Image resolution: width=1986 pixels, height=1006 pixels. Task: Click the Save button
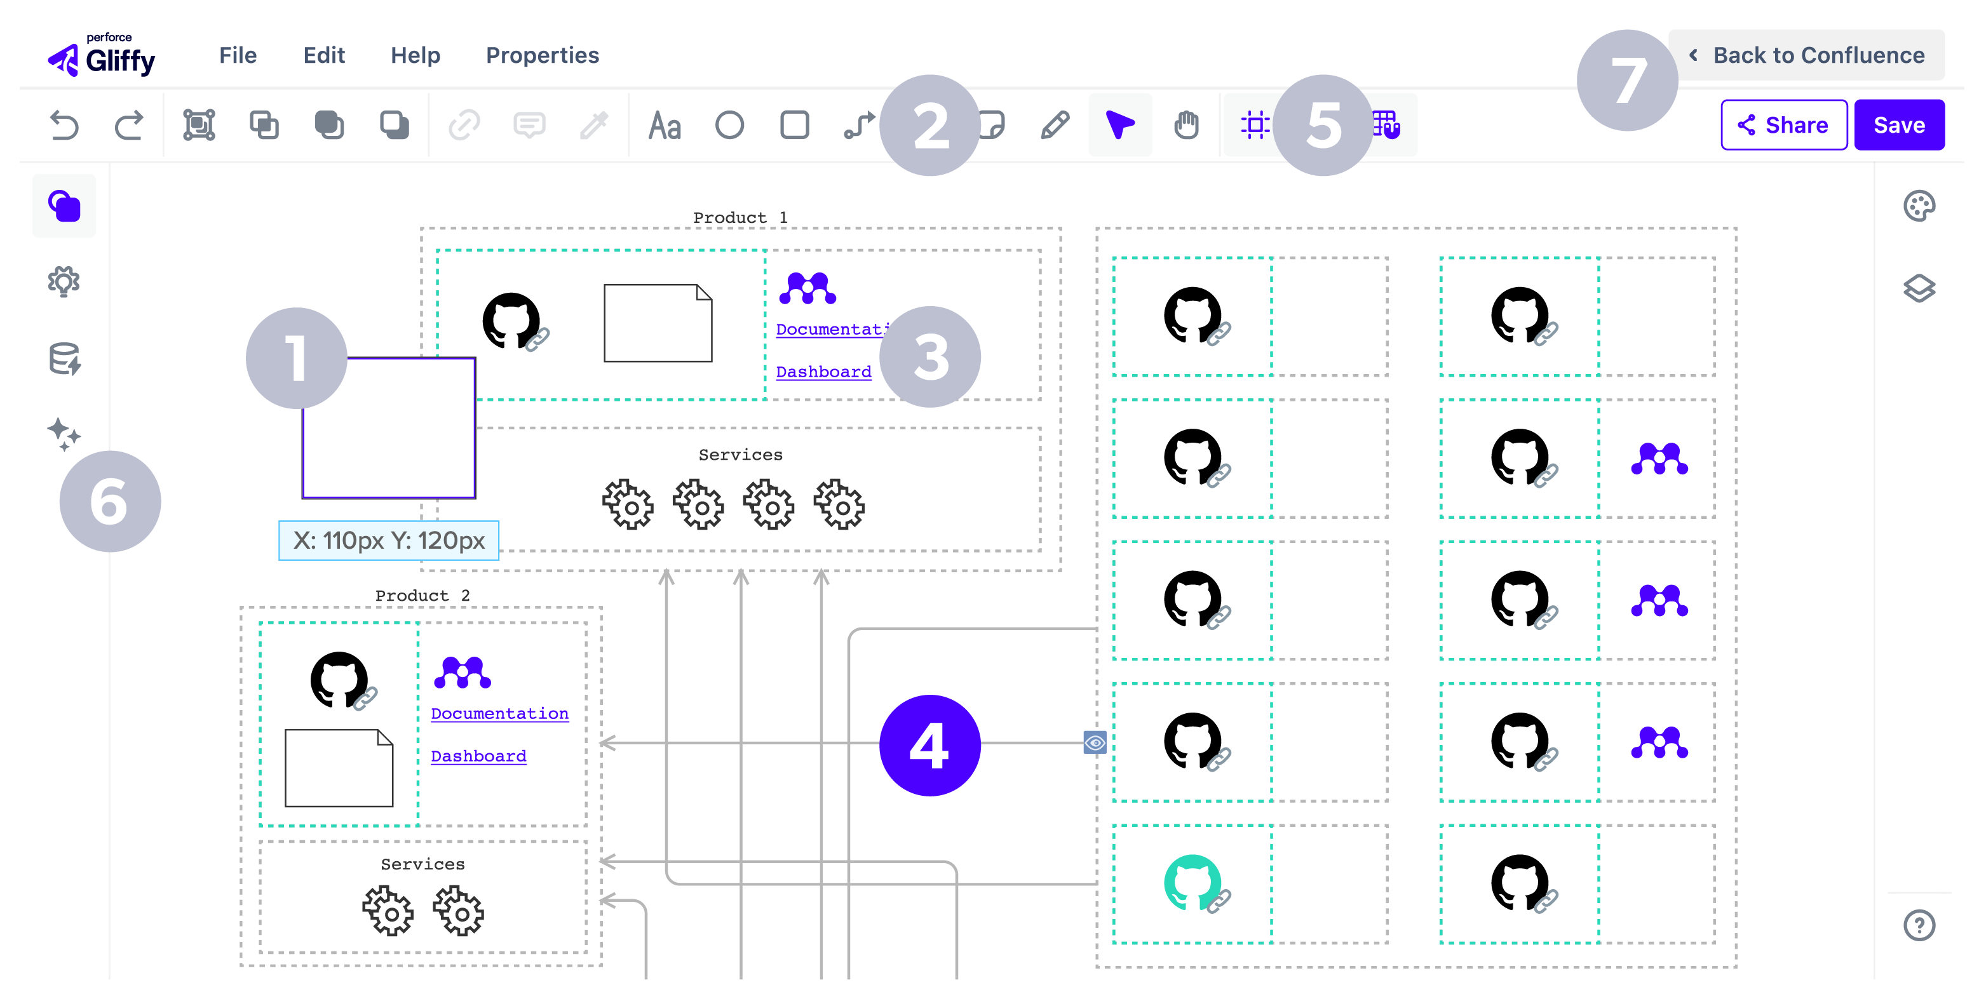point(1899,125)
